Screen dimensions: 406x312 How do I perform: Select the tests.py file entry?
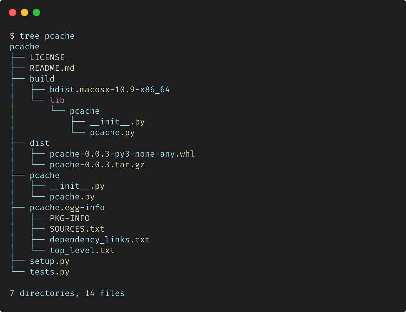(49, 272)
